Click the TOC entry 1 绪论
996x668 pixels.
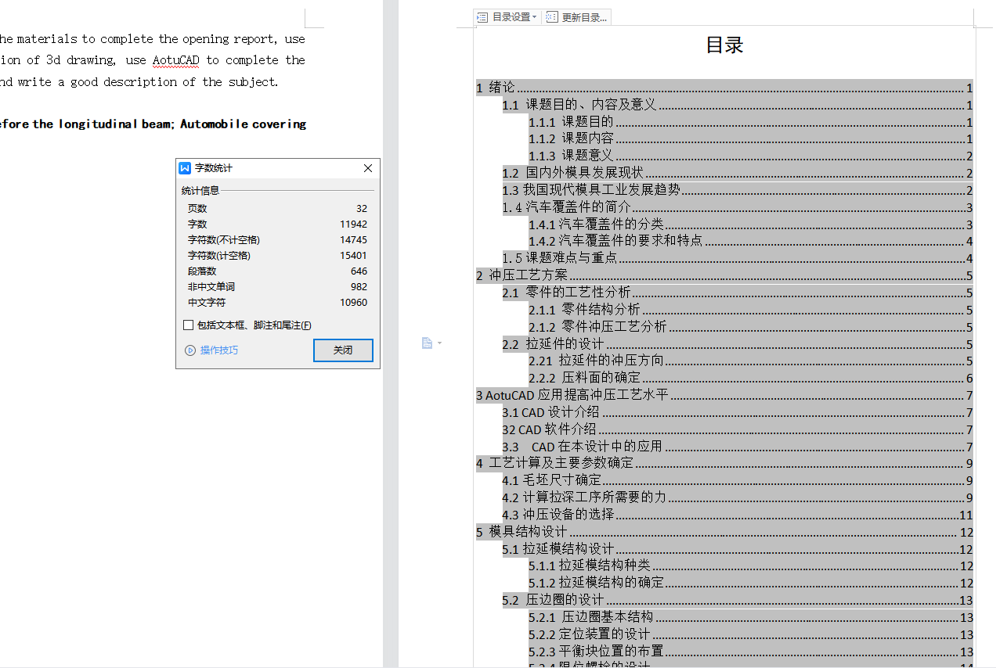coord(495,88)
